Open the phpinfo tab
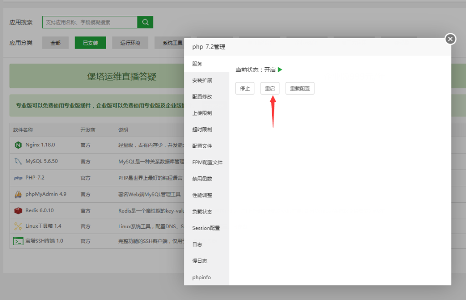This screenshot has width=466, height=300. pos(207,277)
